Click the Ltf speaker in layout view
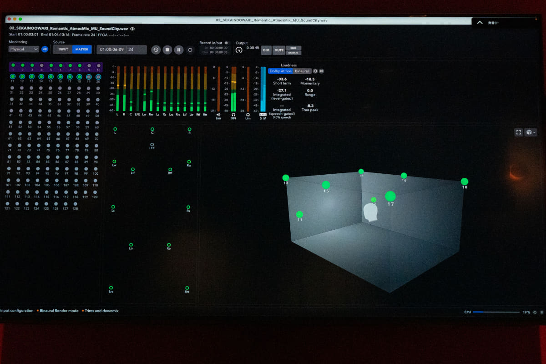 click(x=133, y=169)
